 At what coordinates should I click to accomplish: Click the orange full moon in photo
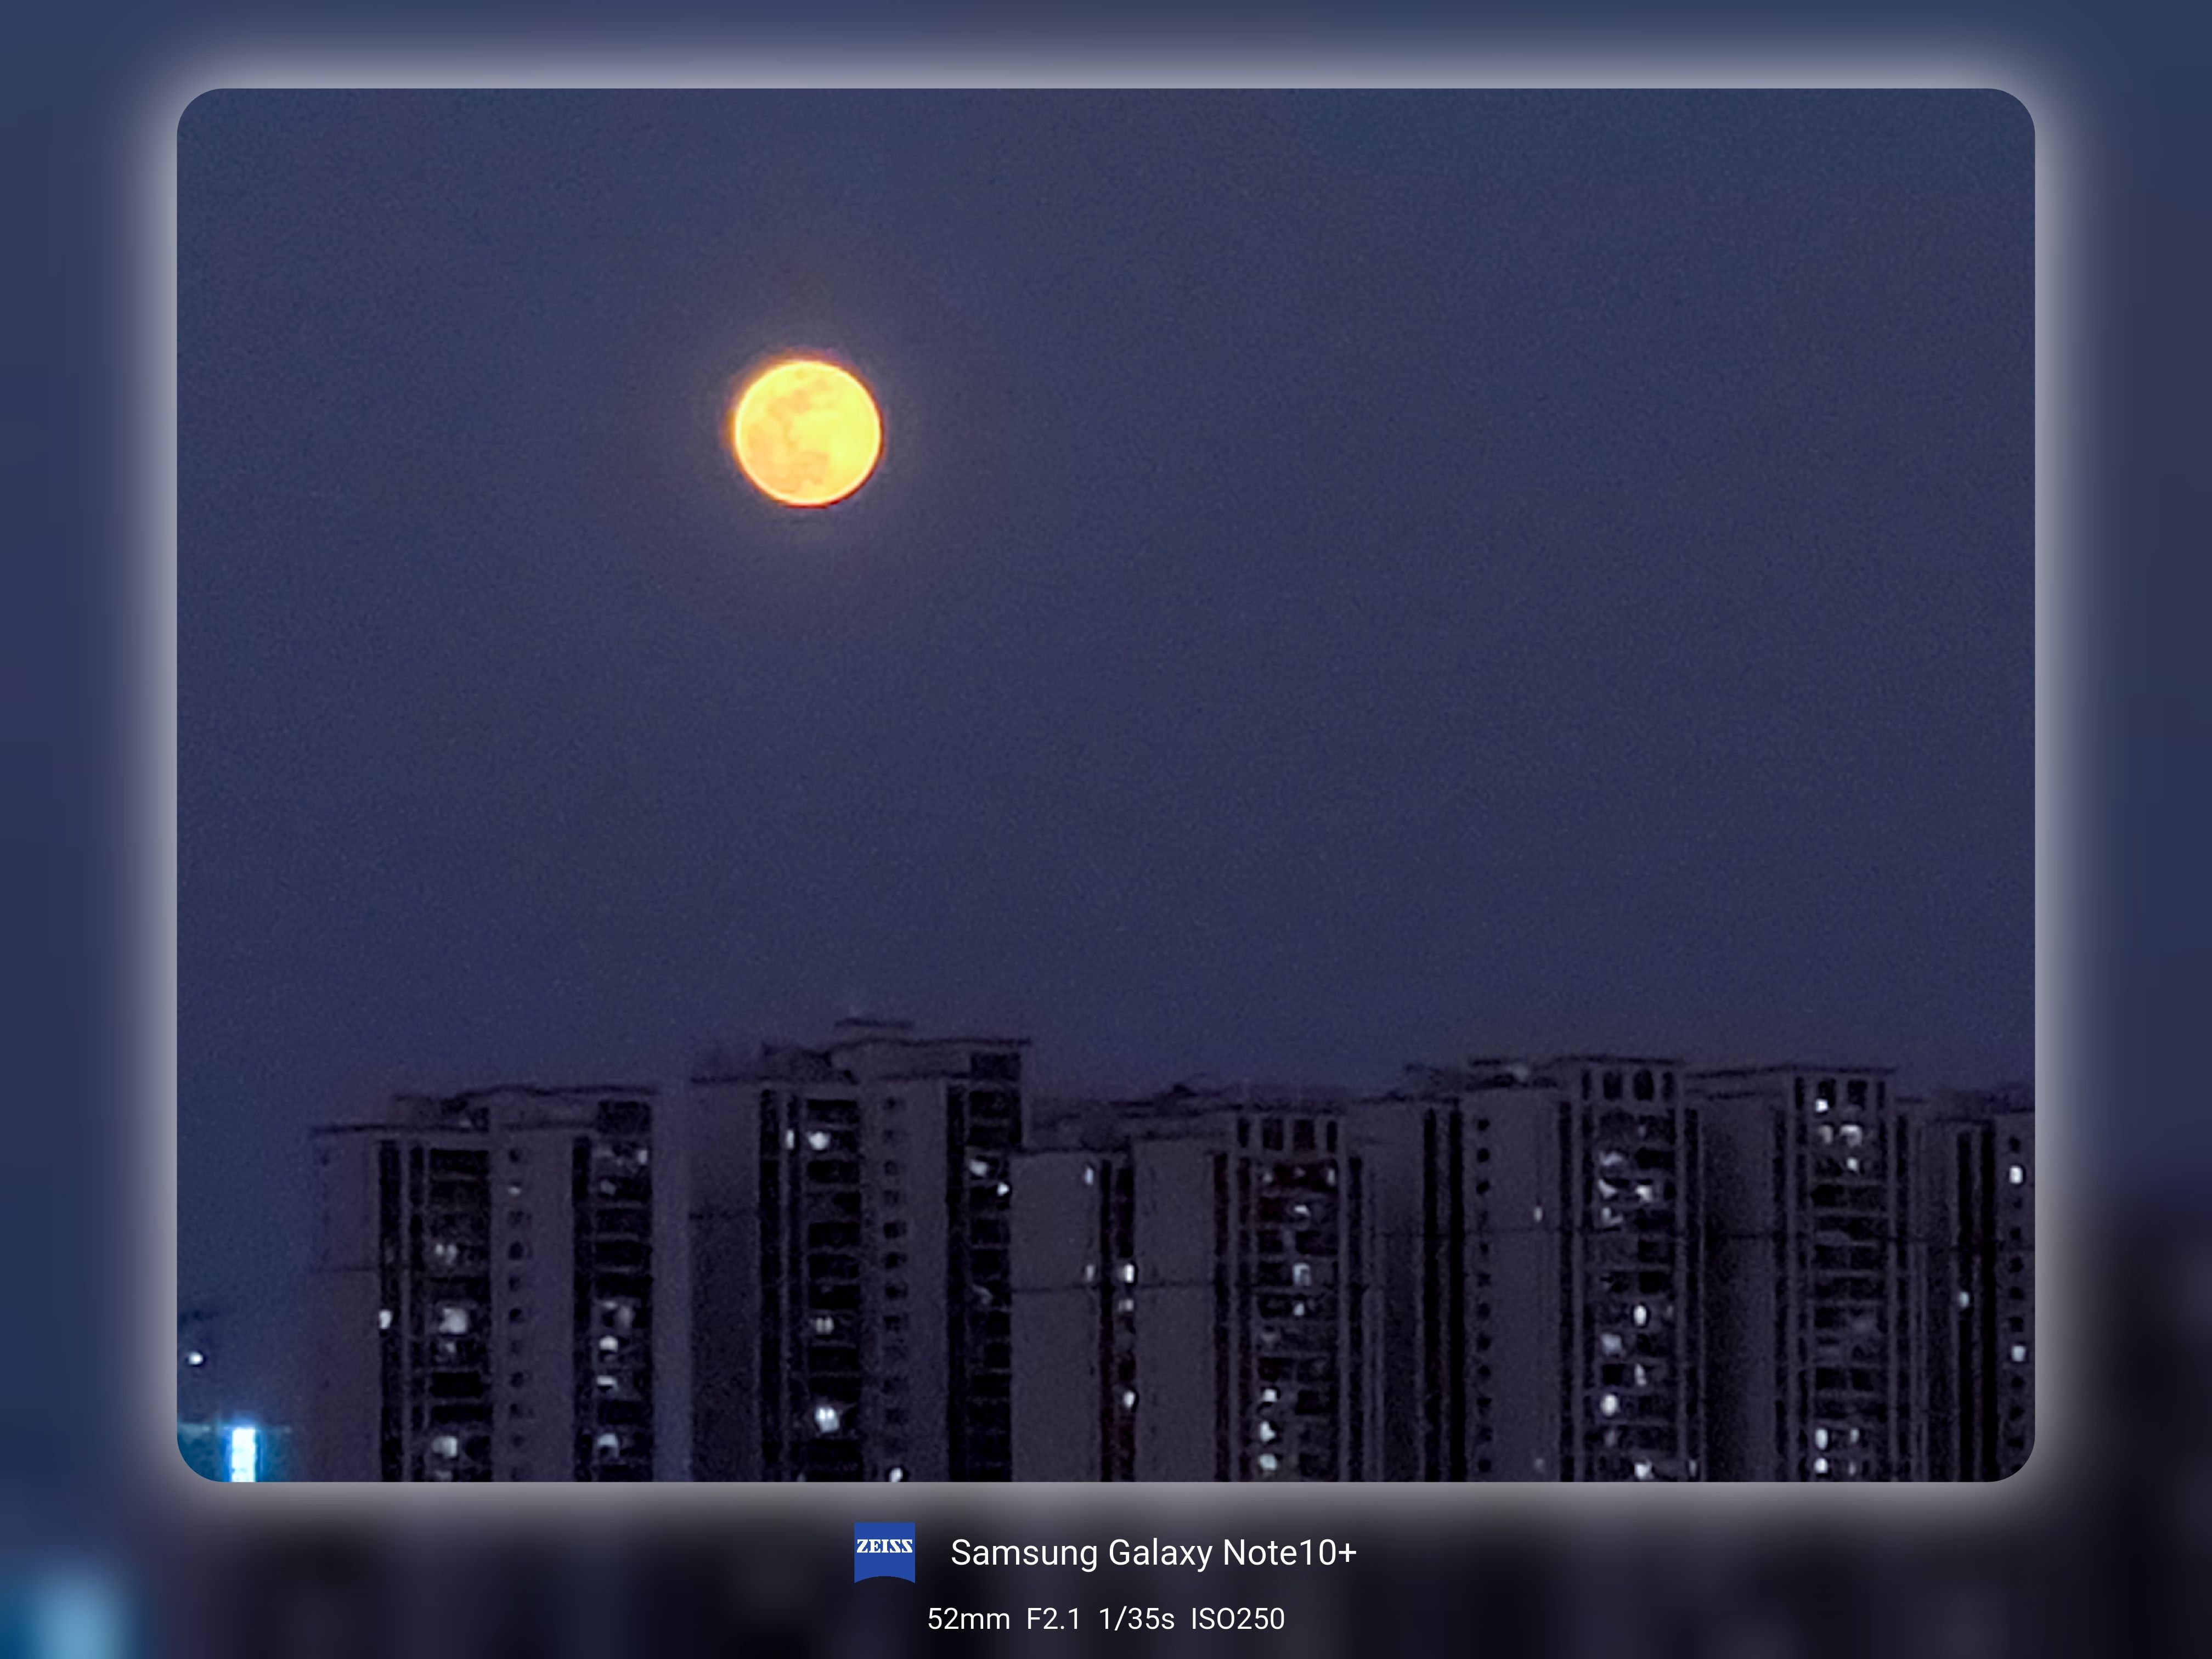[x=807, y=433]
